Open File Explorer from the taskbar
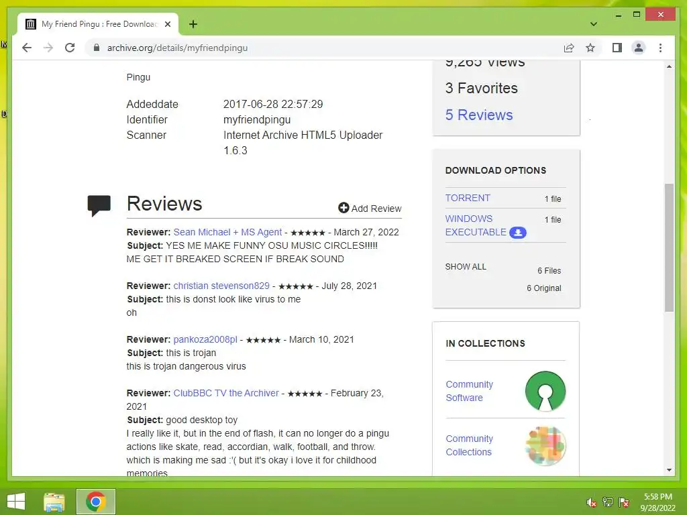Image resolution: width=687 pixels, height=515 pixels. tap(54, 502)
